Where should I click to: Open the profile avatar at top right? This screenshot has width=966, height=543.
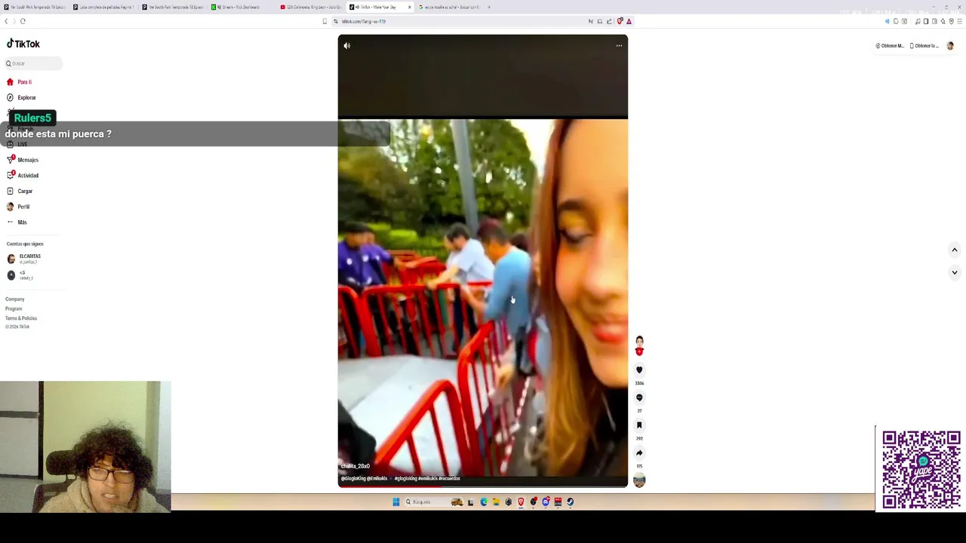(950, 46)
